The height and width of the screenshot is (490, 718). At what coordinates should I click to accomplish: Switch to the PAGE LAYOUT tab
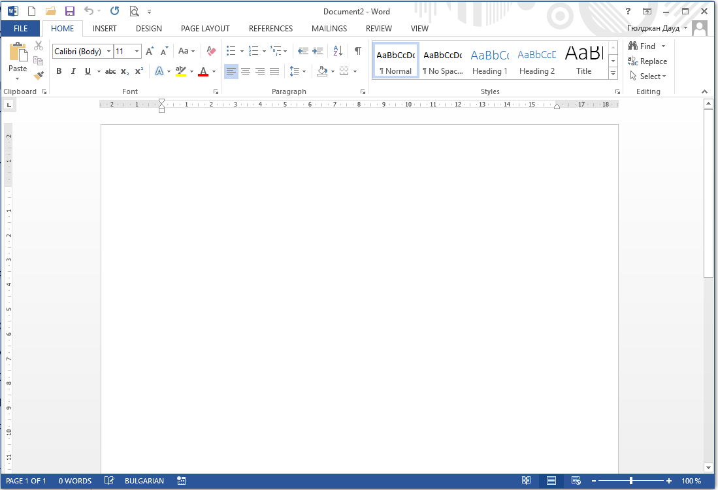[205, 29]
